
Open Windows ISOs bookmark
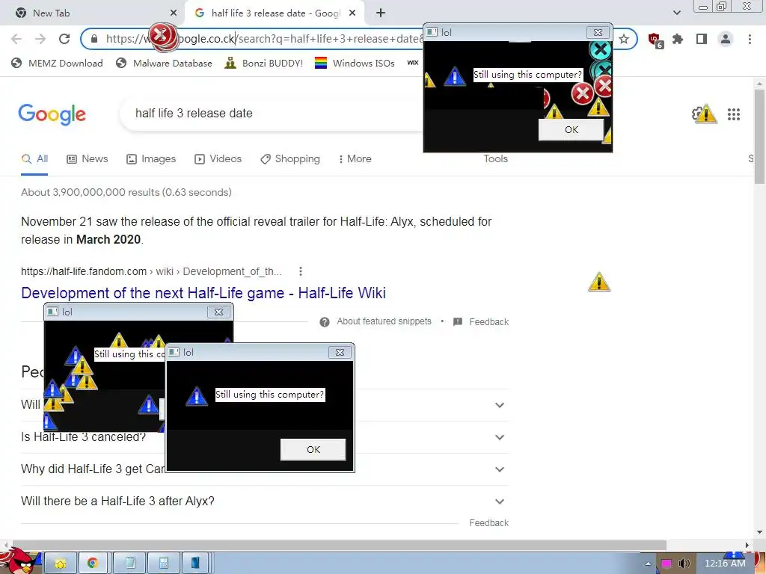(355, 63)
